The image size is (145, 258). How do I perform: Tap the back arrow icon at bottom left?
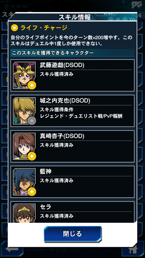click(12, 250)
